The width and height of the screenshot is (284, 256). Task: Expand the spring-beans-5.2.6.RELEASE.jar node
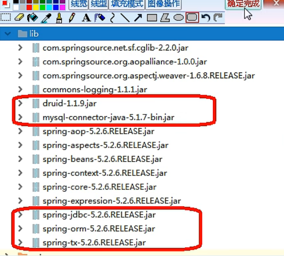pos(20,159)
